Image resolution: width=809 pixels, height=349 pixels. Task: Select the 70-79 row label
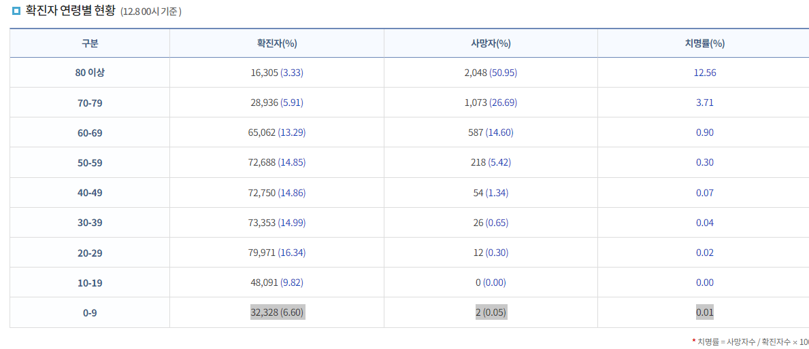(x=90, y=103)
